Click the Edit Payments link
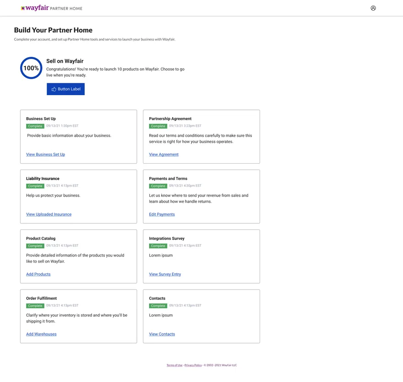This screenshot has width=403, height=382. click(162, 214)
